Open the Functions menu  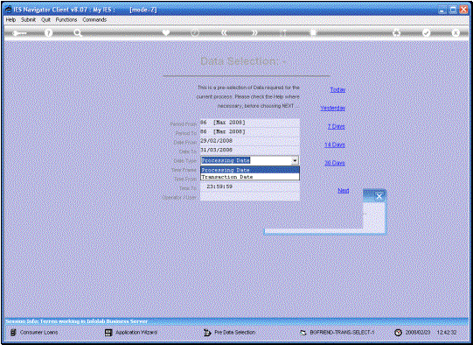[66, 19]
